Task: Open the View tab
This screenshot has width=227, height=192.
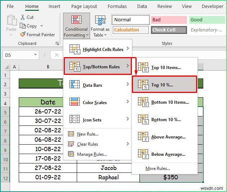Action: (187, 7)
